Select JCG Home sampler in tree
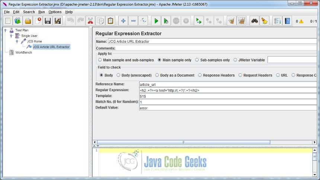320x180 pixels. [x=35, y=41]
